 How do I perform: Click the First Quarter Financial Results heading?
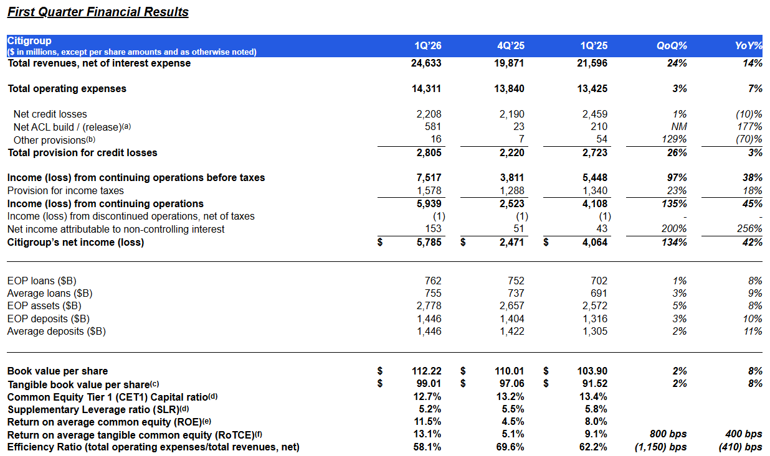pos(98,12)
